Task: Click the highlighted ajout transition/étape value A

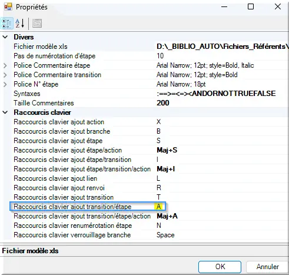Action: (x=158, y=207)
